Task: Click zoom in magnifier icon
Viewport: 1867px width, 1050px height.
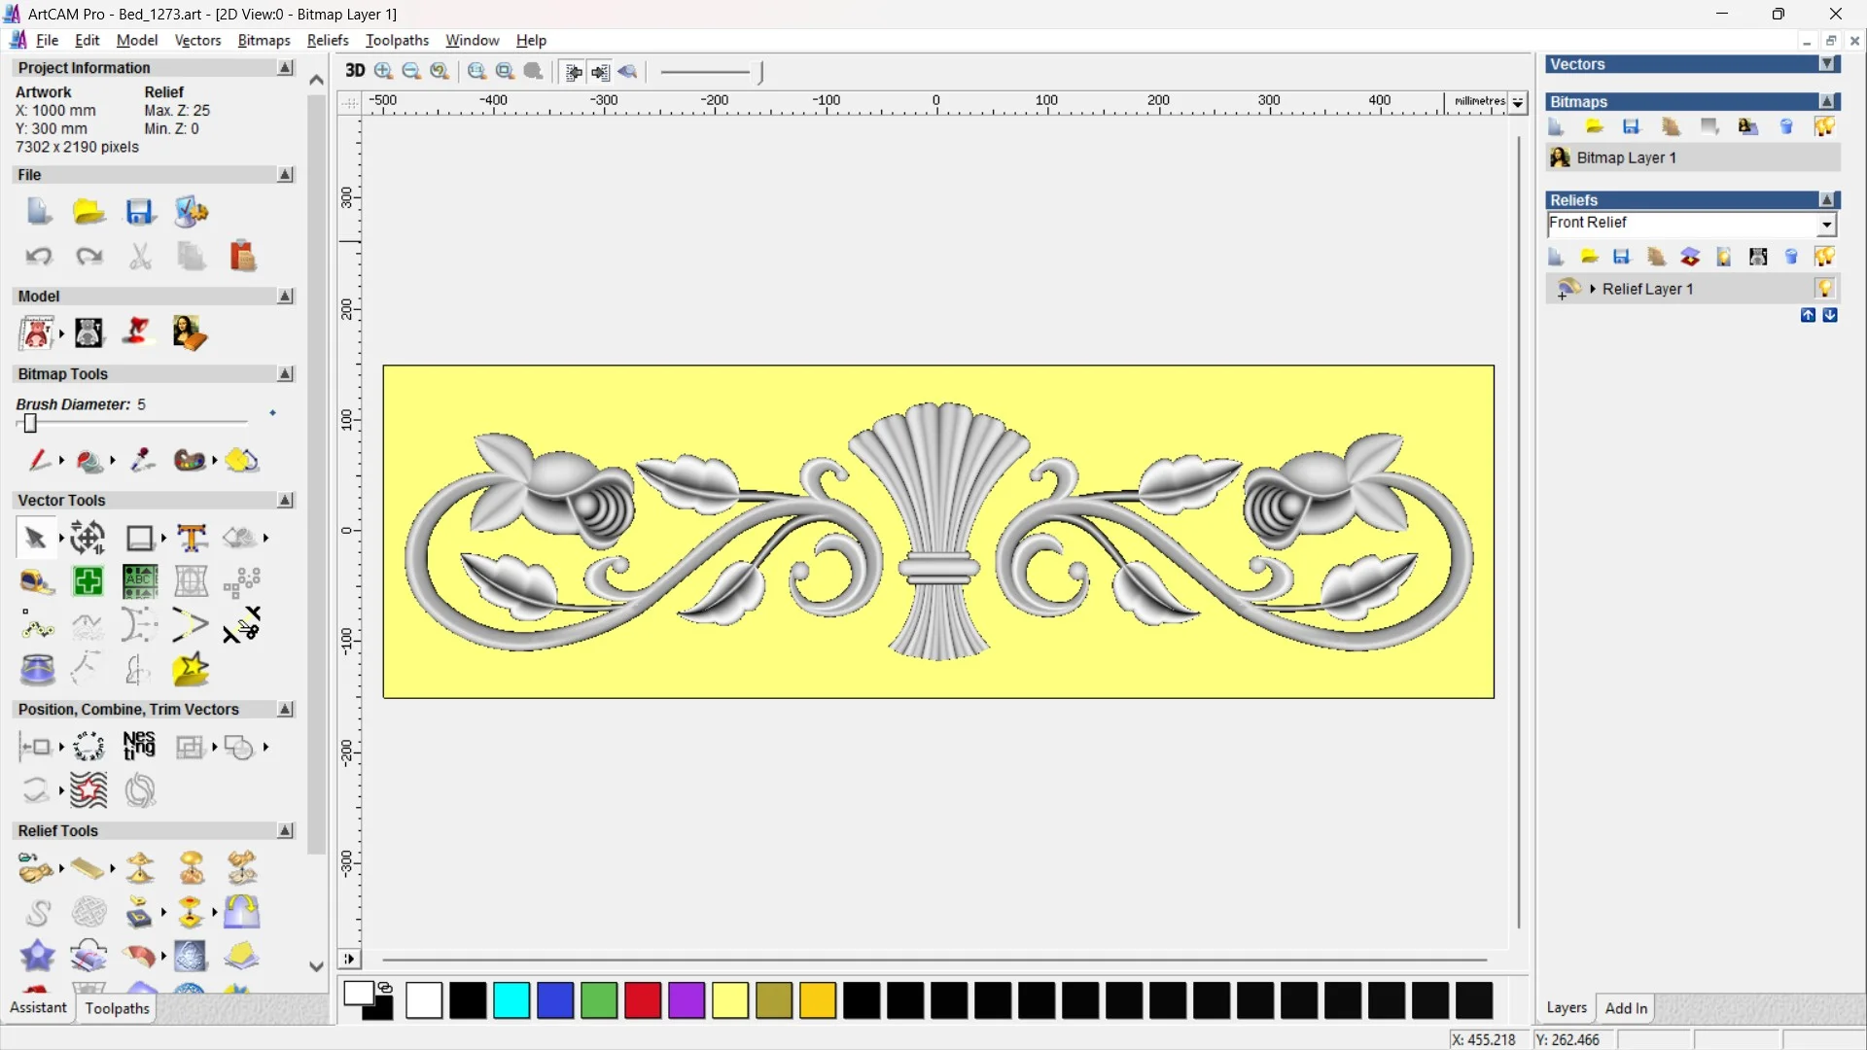Action: [x=384, y=71]
